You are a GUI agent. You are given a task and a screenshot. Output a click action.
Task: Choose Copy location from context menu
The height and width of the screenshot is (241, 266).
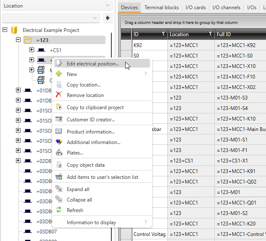pos(84,85)
